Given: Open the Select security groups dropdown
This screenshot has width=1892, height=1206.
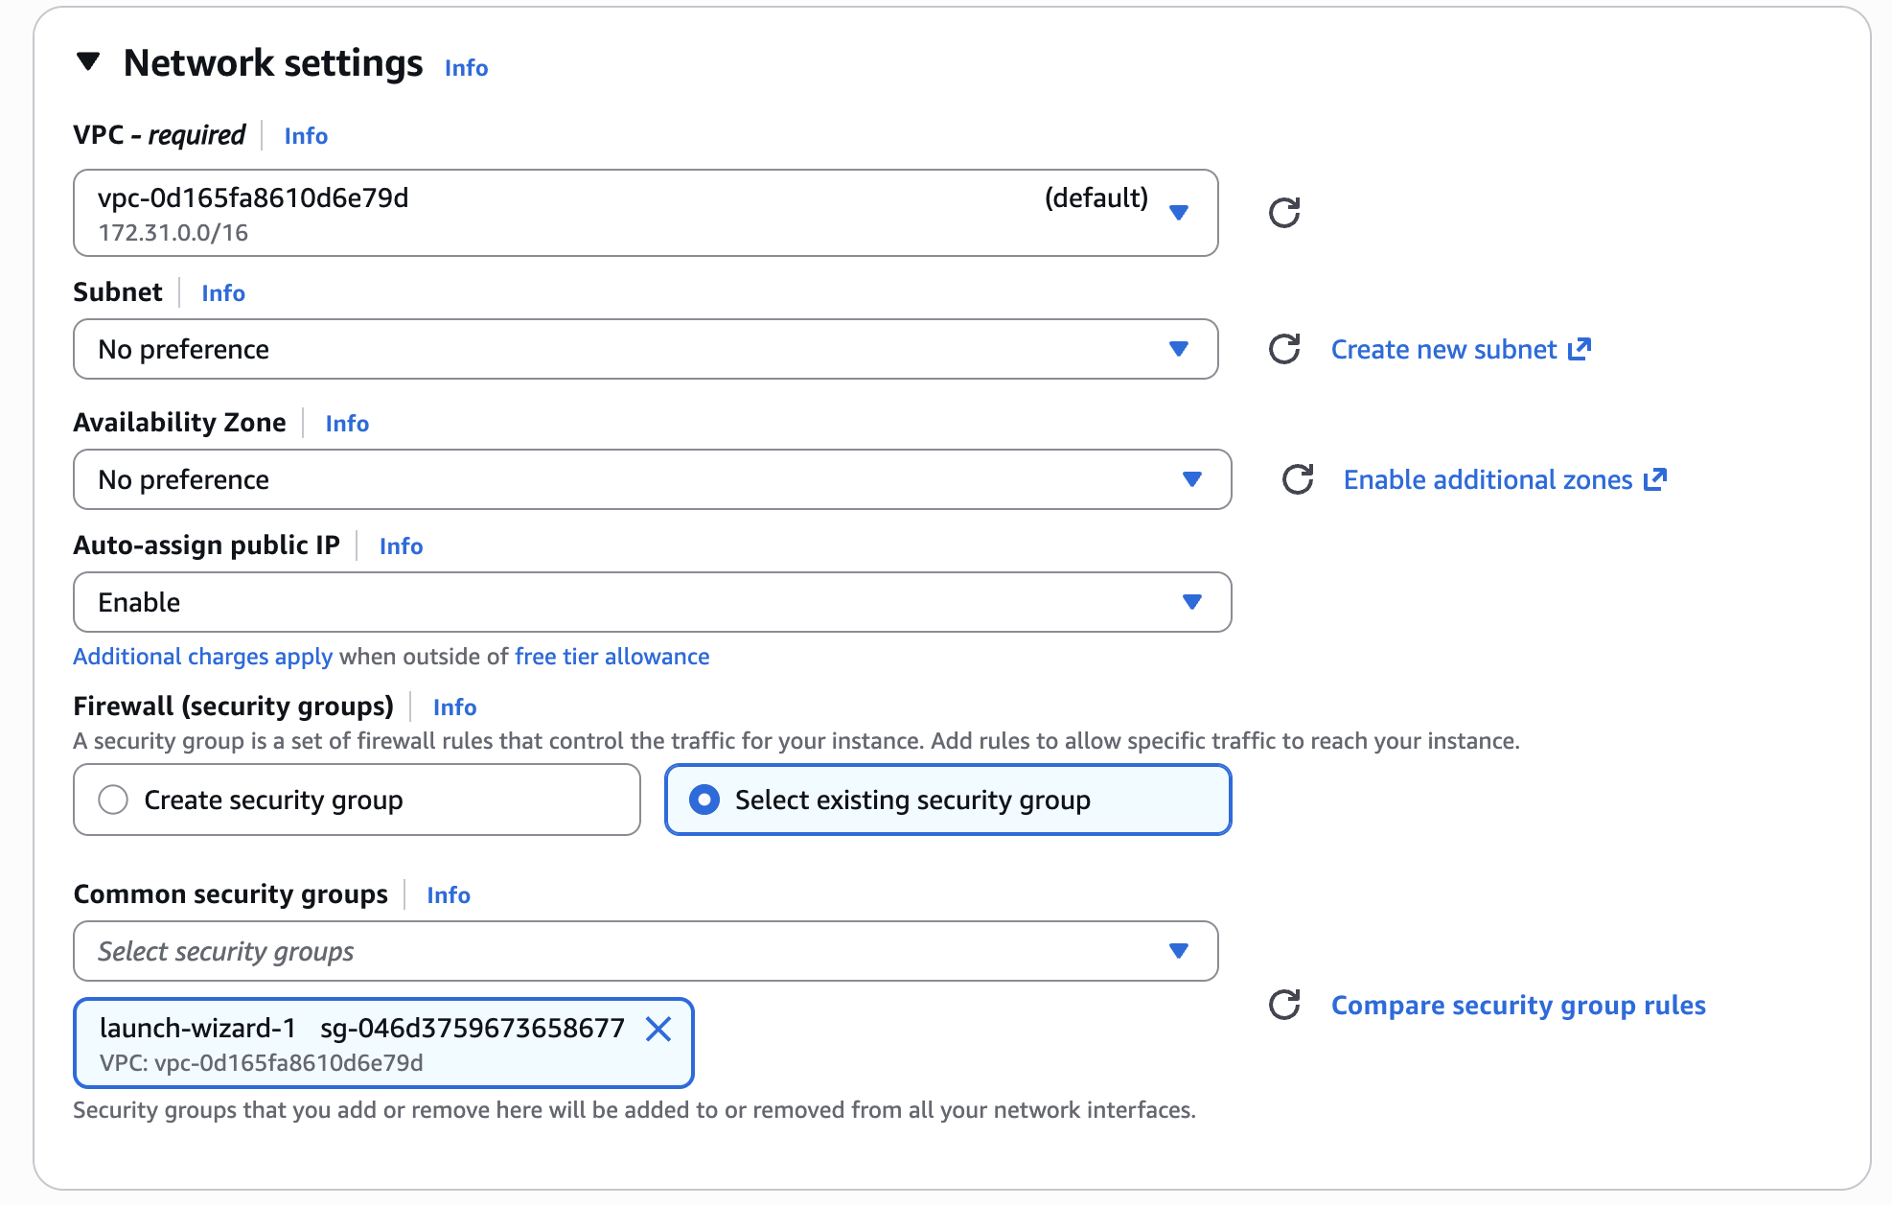Looking at the screenshot, I should tap(645, 951).
